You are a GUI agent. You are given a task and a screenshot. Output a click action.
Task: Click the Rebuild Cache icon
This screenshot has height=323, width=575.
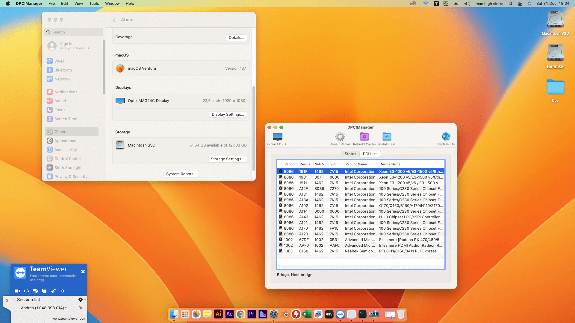(x=364, y=137)
